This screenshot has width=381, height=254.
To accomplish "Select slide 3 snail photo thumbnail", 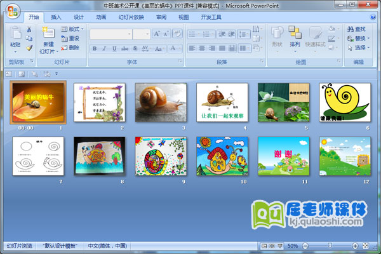I will [x=161, y=102].
